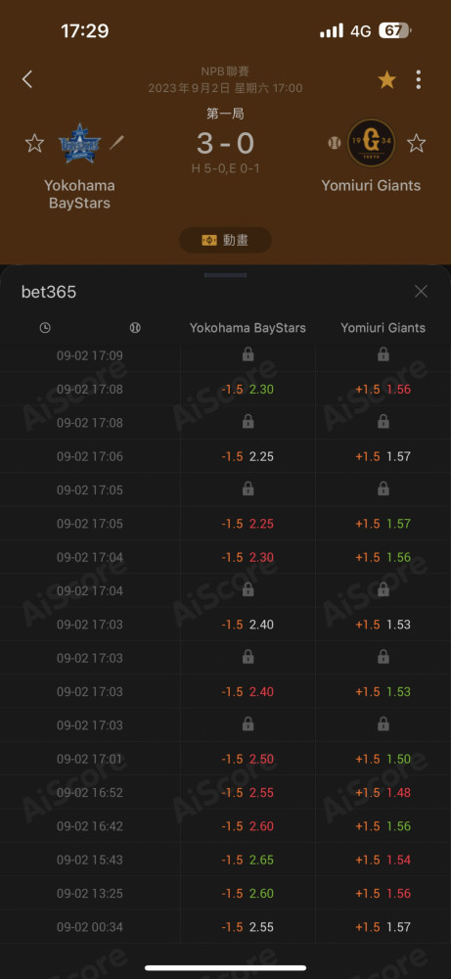Screen dimensions: 451x979
Task: Select Yokohama BayStars column header
Action: click(248, 328)
